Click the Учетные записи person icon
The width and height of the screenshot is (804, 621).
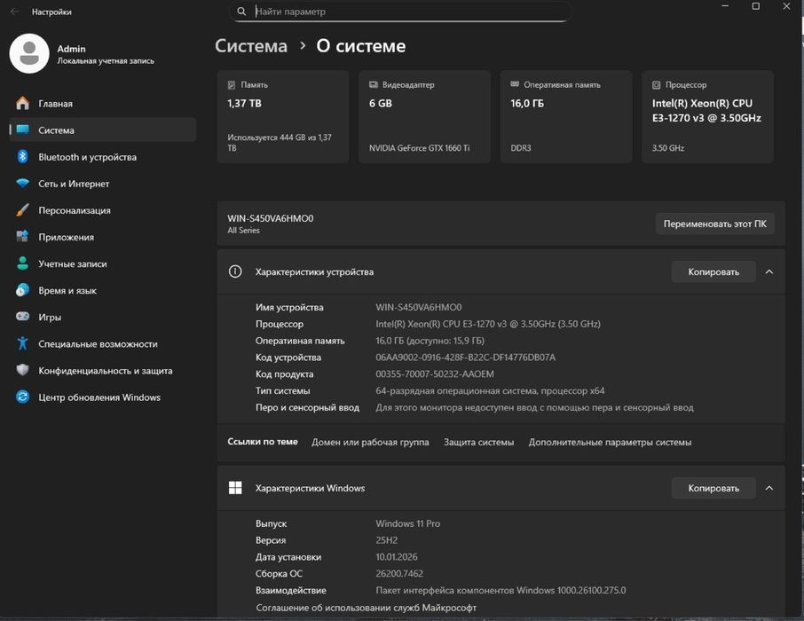(22, 263)
